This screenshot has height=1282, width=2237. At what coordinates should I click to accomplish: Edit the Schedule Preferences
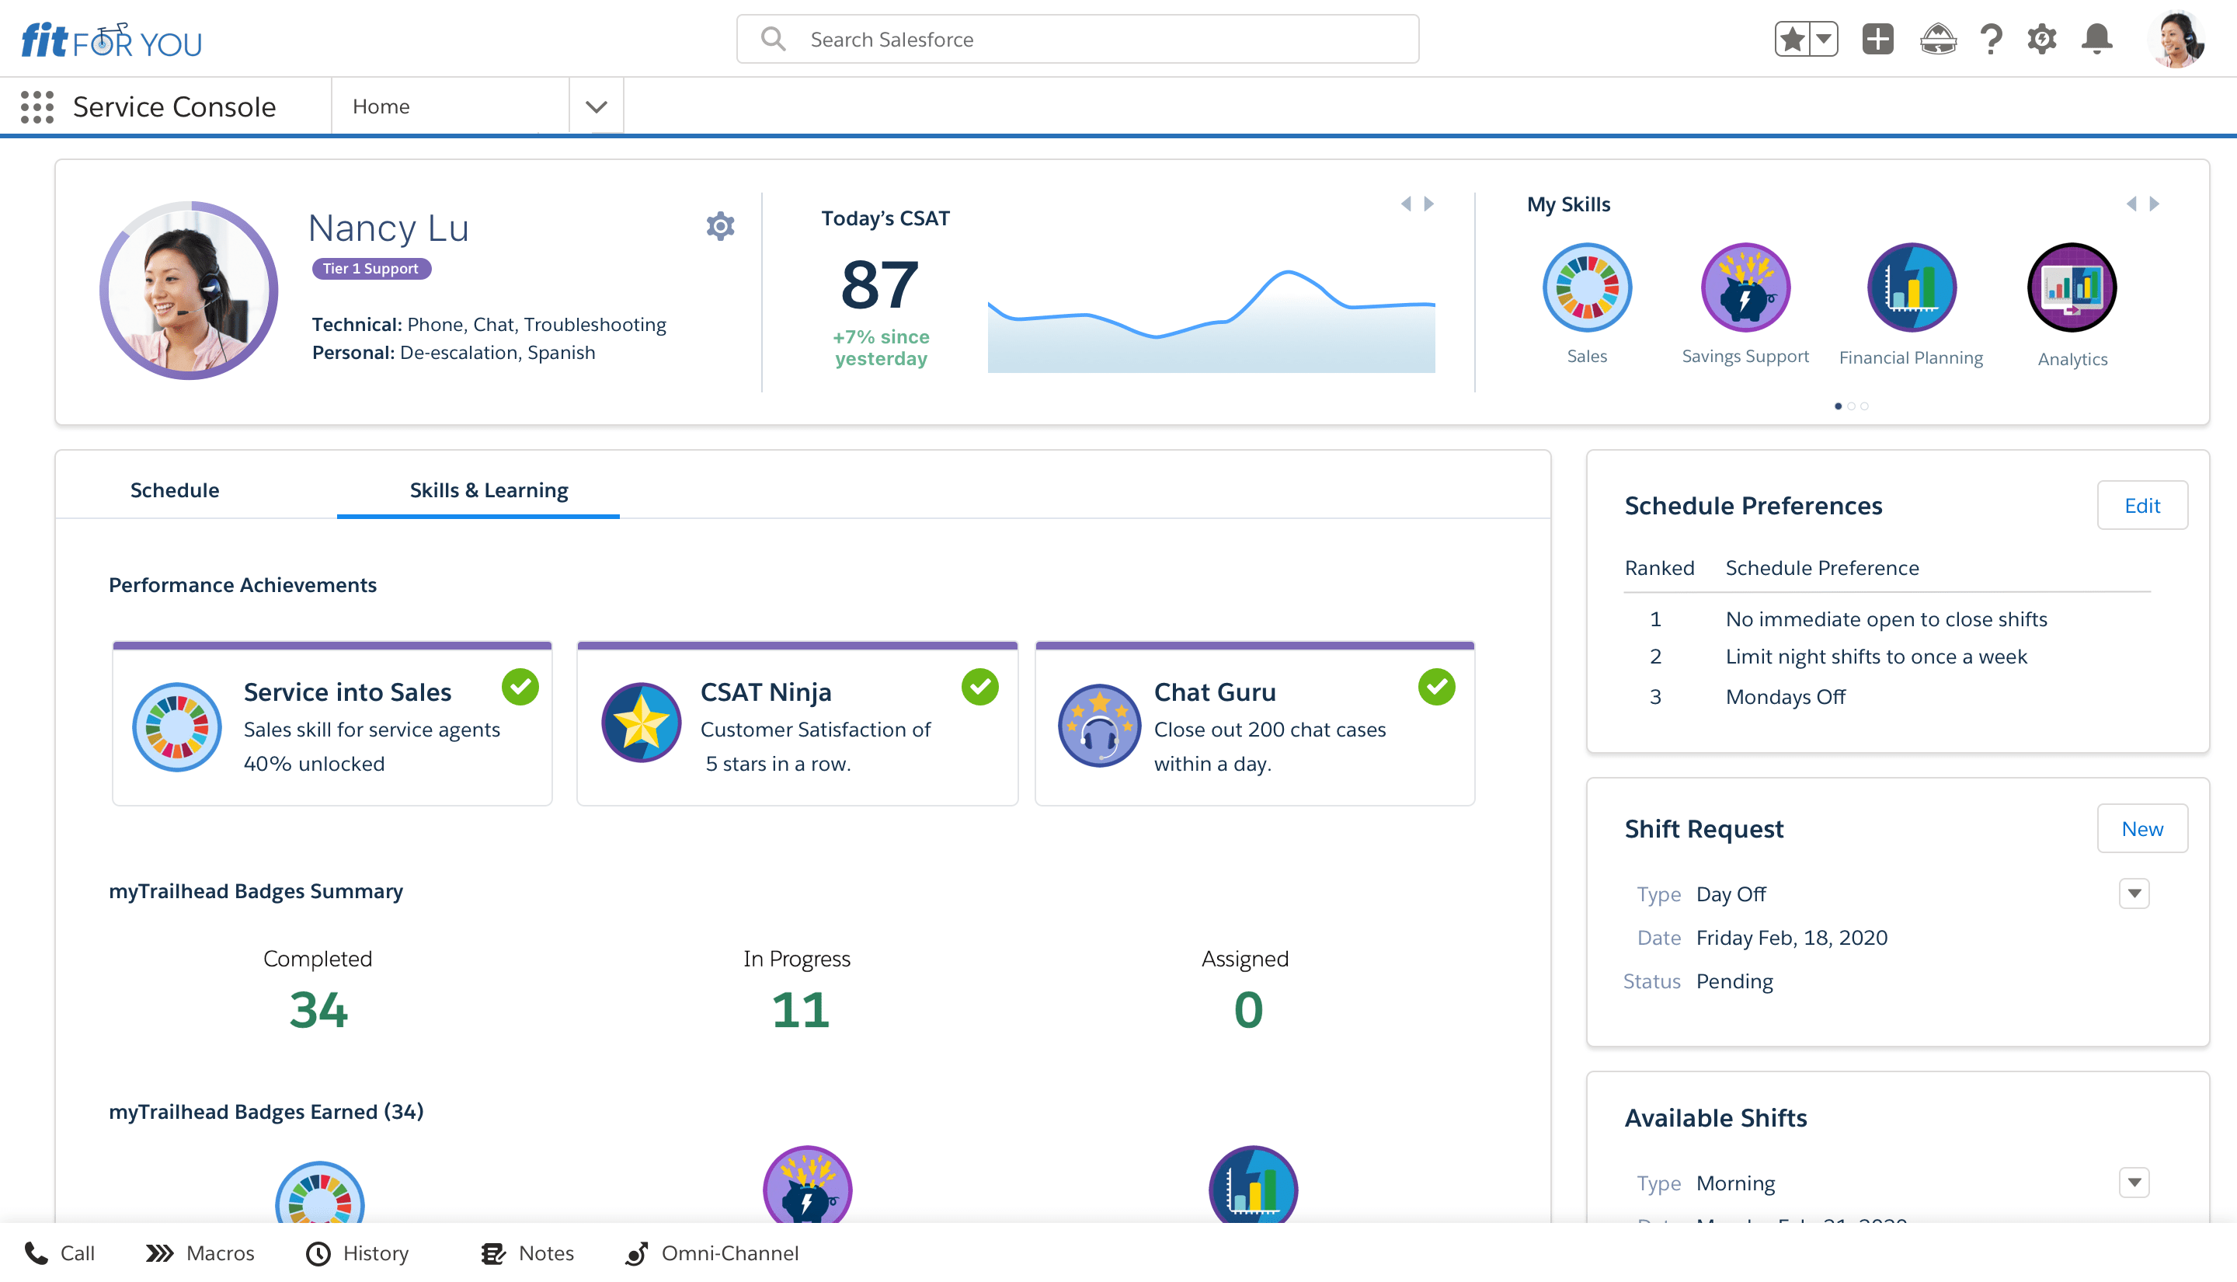tap(2142, 505)
